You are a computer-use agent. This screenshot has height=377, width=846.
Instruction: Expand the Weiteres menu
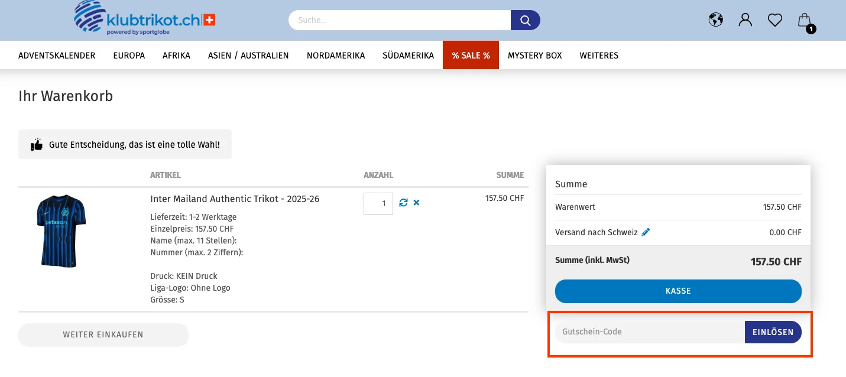coord(598,56)
